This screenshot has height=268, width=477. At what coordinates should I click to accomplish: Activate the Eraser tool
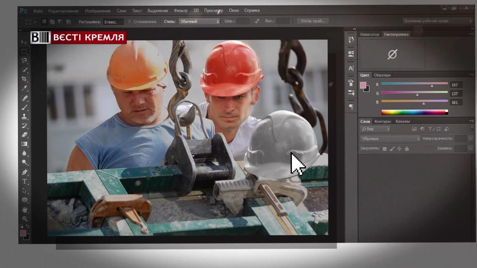tap(24, 135)
